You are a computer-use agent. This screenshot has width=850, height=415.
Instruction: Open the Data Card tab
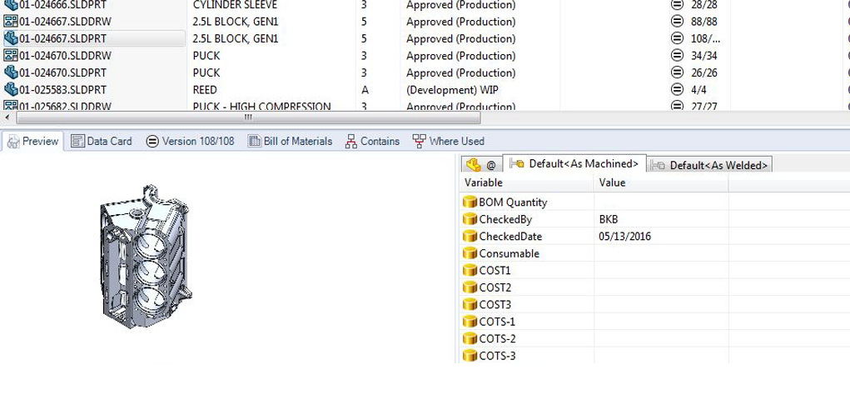pyautogui.click(x=102, y=141)
